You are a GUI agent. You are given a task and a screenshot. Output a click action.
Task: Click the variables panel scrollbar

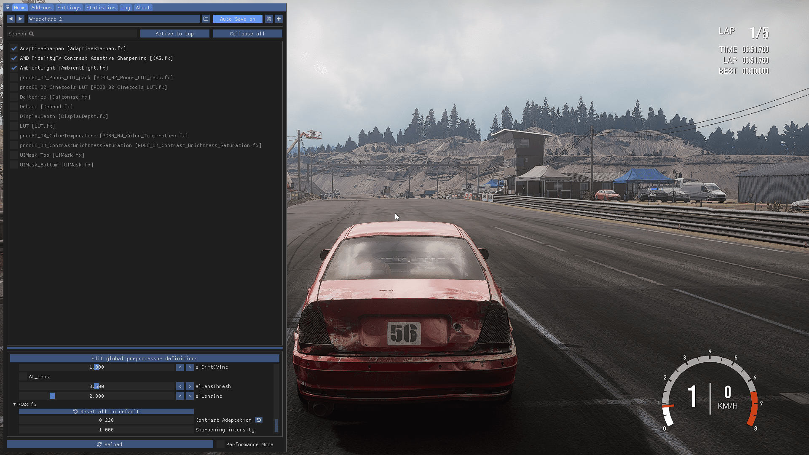point(276,426)
